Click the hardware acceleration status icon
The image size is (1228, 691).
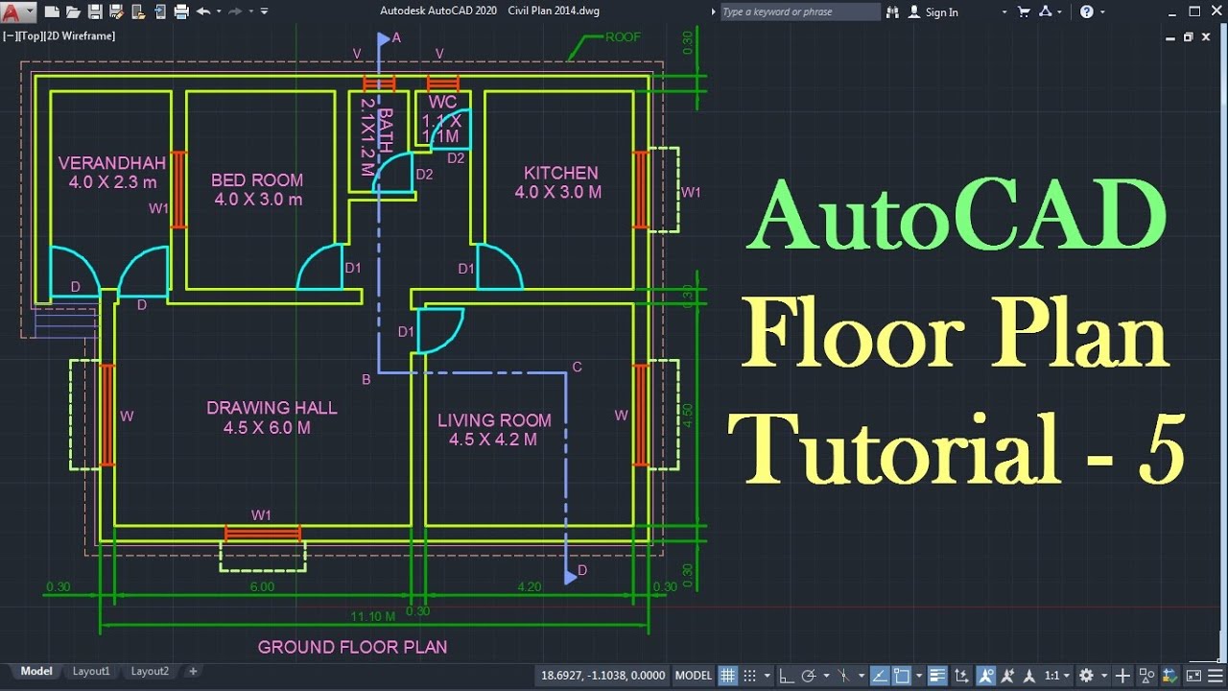pos(1170,676)
